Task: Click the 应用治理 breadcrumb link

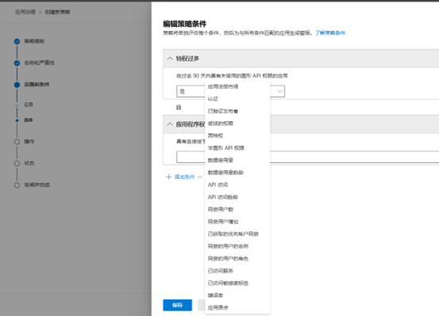Action: (x=25, y=12)
